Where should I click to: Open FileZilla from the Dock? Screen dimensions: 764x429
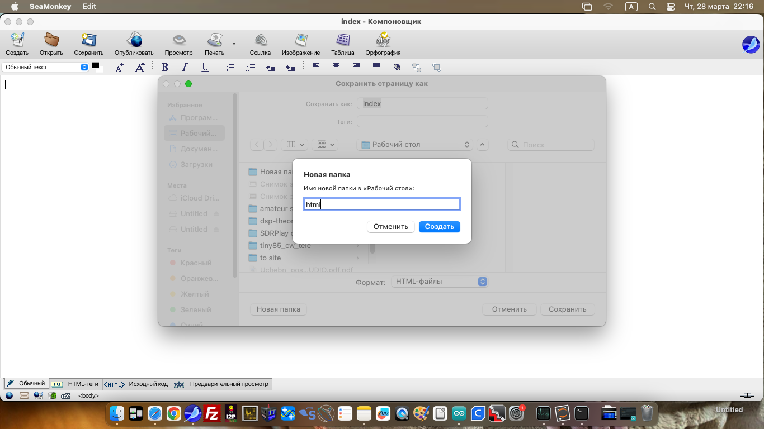point(211,413)
